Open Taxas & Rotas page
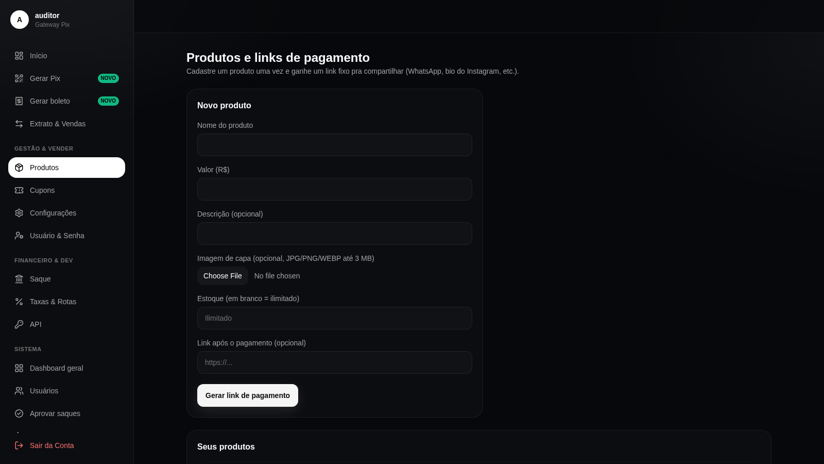824x464 pixels. 66,302
